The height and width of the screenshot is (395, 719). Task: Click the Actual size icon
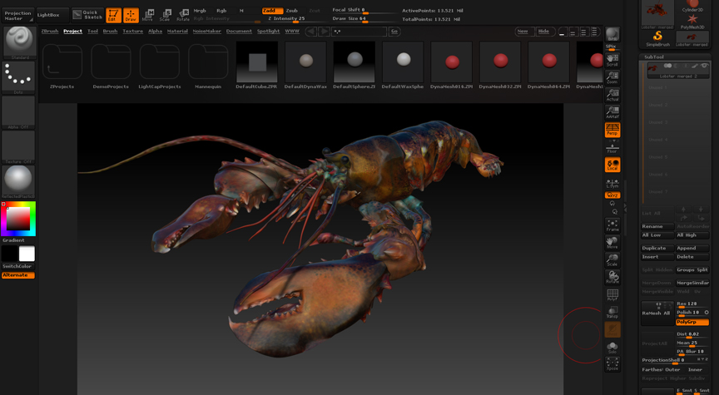pyautogui.click(x=612, y=95)
